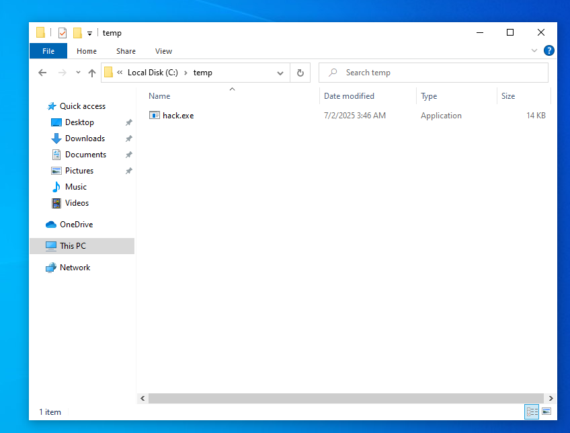Image resolution: width=570 pixels, height=433 pixels.
Task: Click the horizontal scrollbar right arrow
Action: point(551,398)
